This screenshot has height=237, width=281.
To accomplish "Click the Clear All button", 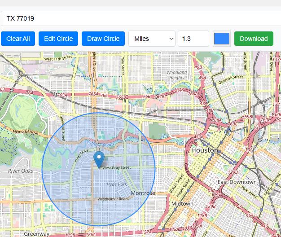I will (x=18, y=39).
